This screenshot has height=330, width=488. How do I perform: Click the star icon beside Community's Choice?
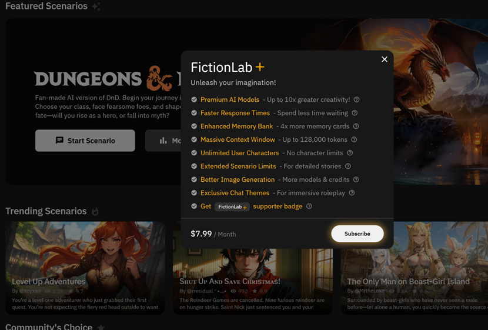click(x=101, y=327)
